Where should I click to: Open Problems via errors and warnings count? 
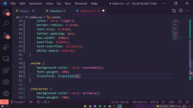coord(43,102)
